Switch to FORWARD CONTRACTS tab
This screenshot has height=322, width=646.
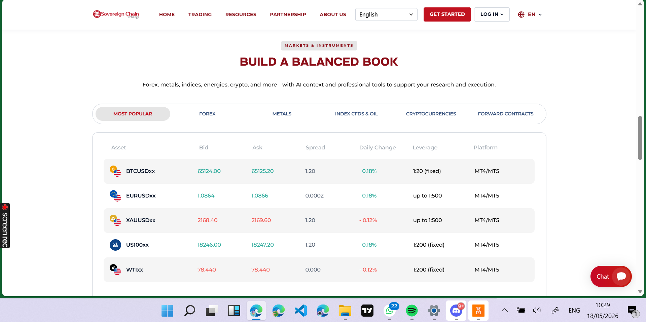506,114
